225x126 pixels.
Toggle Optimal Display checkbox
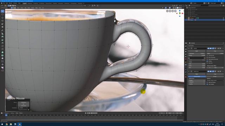point(207,82)
